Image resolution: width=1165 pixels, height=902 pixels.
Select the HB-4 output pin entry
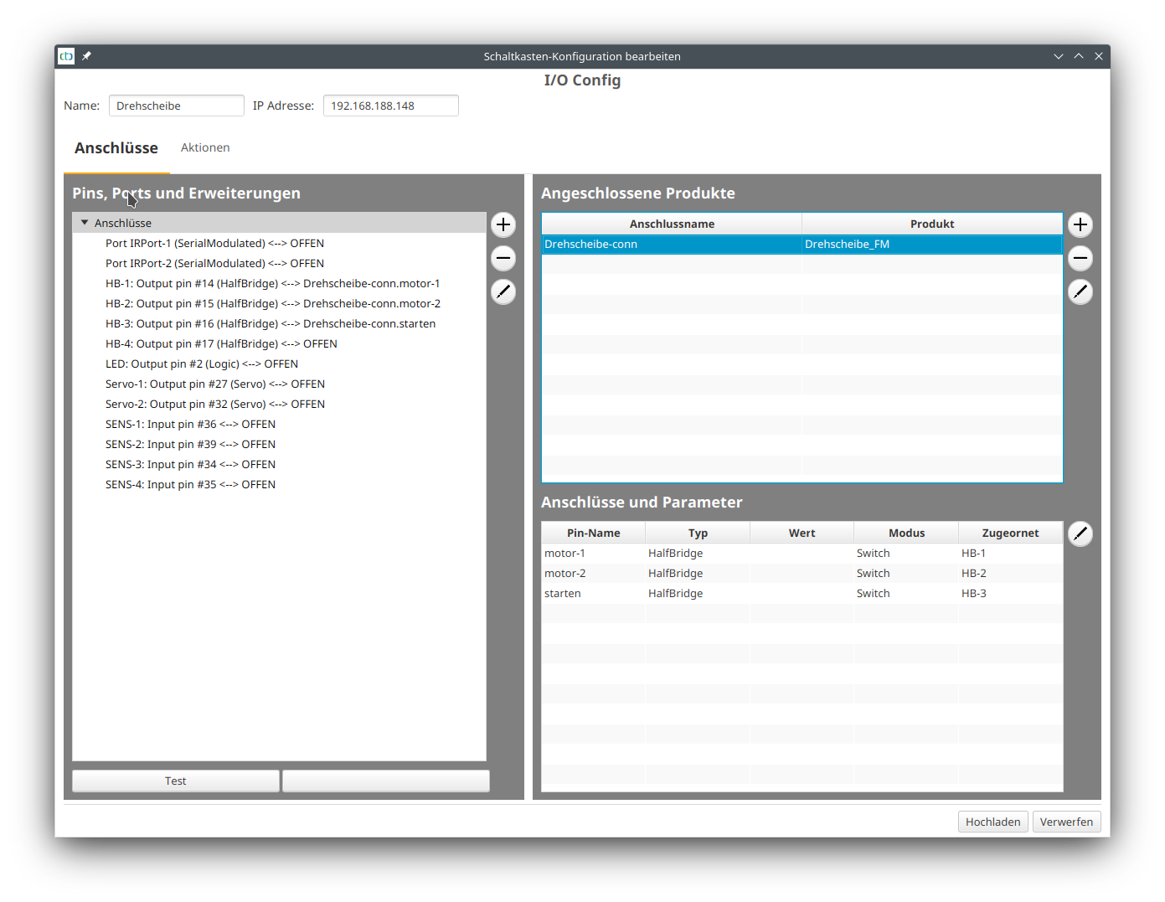(x=221, y=343)
